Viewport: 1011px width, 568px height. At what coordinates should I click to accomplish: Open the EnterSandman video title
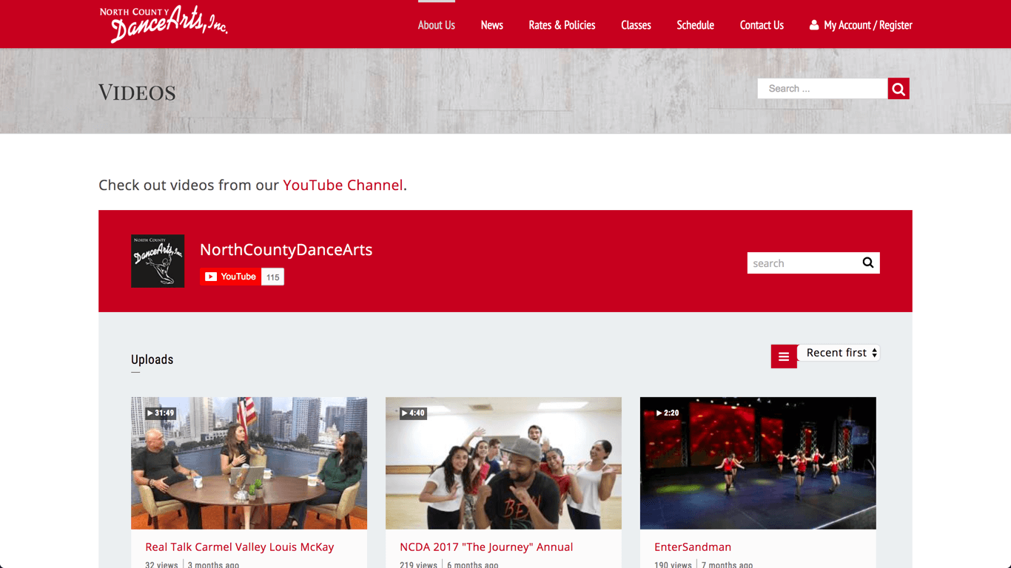(x=693, y=547)
